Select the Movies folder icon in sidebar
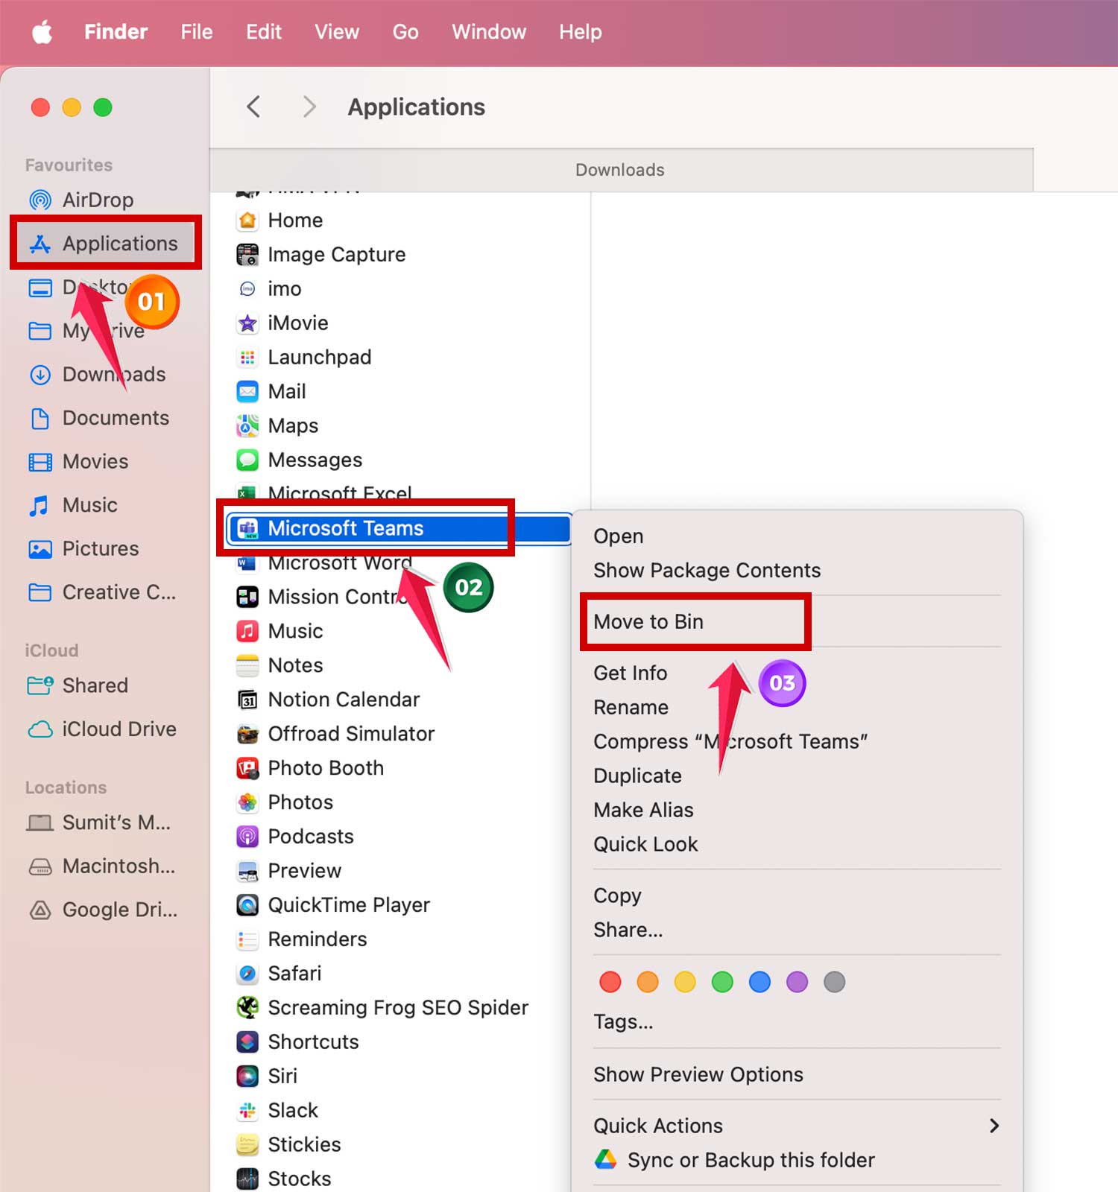 [x=40, y=462]
